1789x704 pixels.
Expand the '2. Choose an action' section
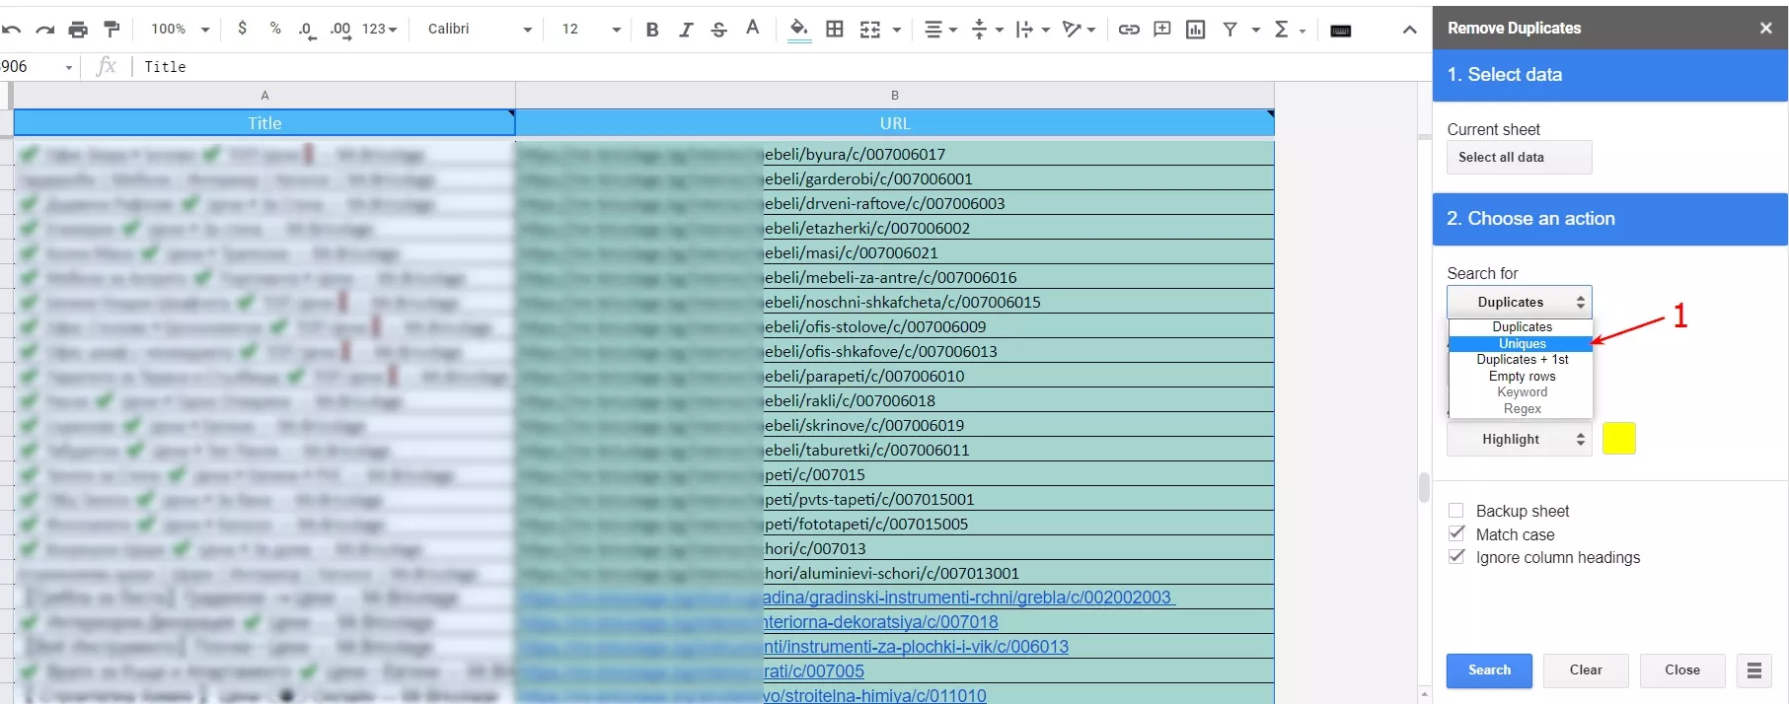[1609, 219]
